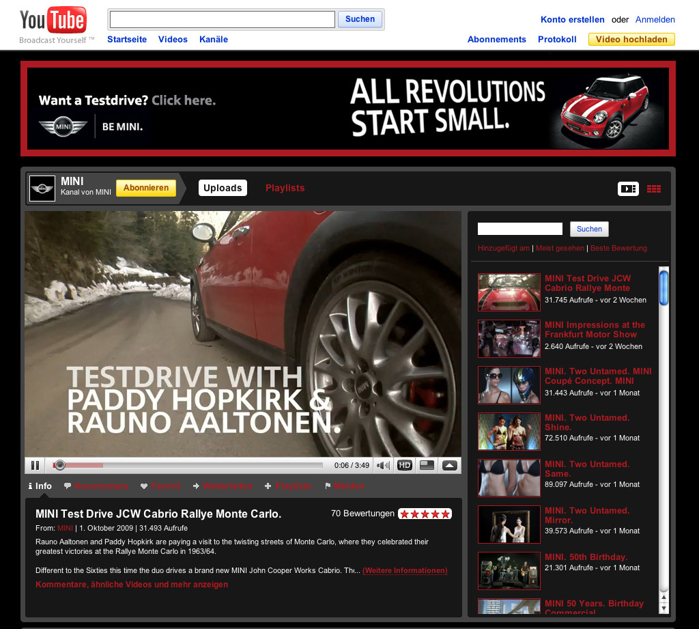Expand the player menu up-arrow button

point(450,465)
